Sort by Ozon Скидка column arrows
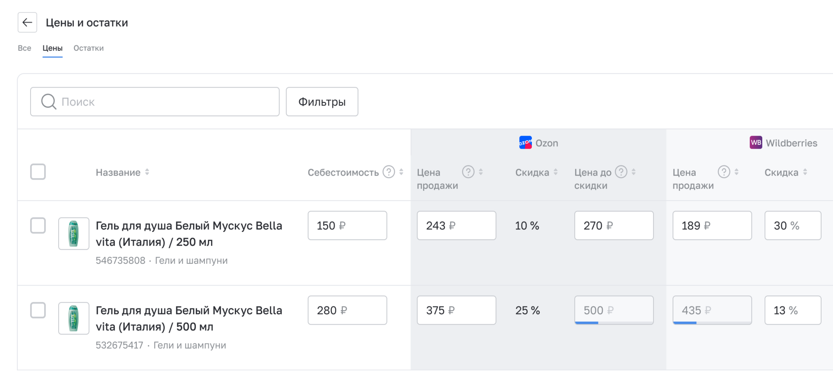The image size is (833, 387). tap(556, 172)
